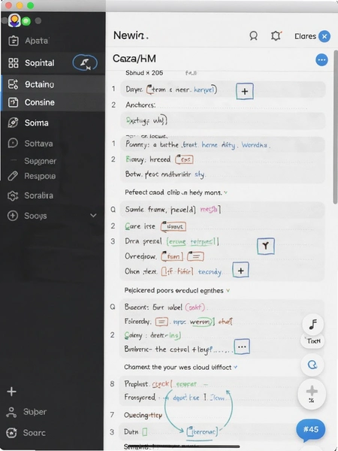This screenshot has width=338, height=451.
Task: Open Soima in the sidebar
Action: [37, 123]
